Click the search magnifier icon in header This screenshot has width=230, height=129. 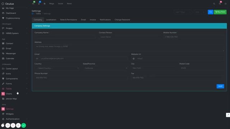coord(214,4)
